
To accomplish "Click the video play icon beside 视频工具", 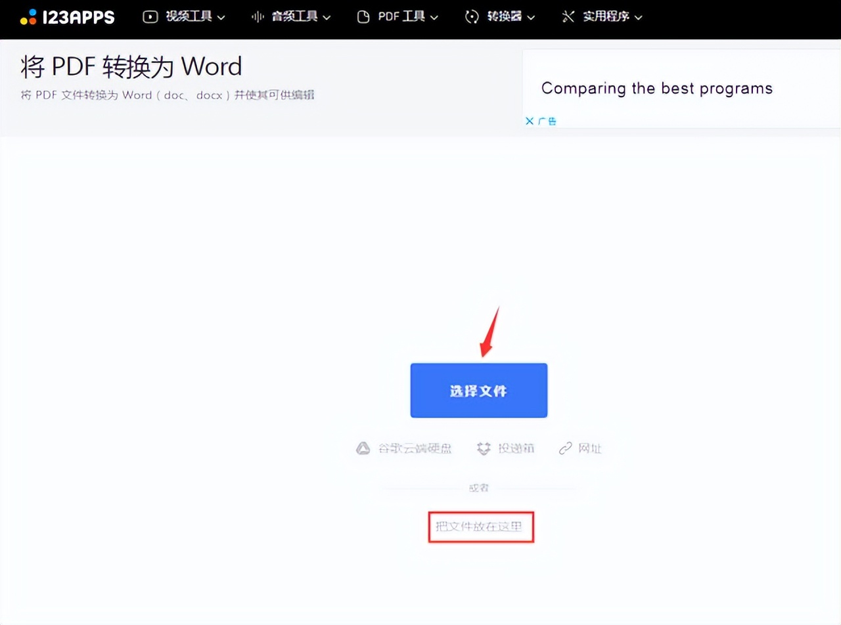I will (x=150, y=17).
